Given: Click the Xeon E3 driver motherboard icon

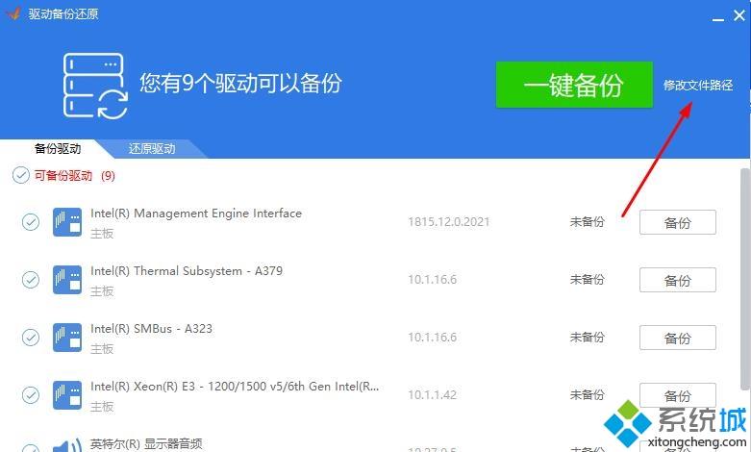Looking at the screenshot, I should 67,395.
